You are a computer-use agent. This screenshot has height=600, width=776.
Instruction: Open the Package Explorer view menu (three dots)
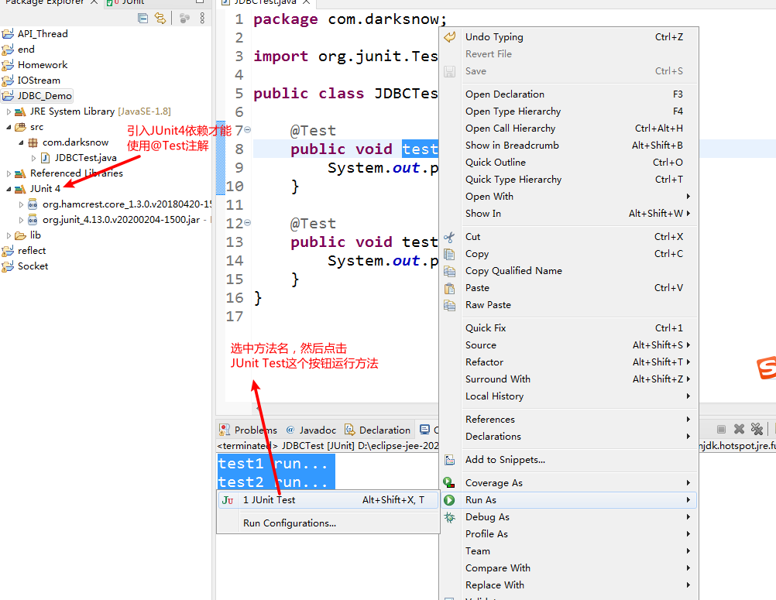tap(202, 19)
